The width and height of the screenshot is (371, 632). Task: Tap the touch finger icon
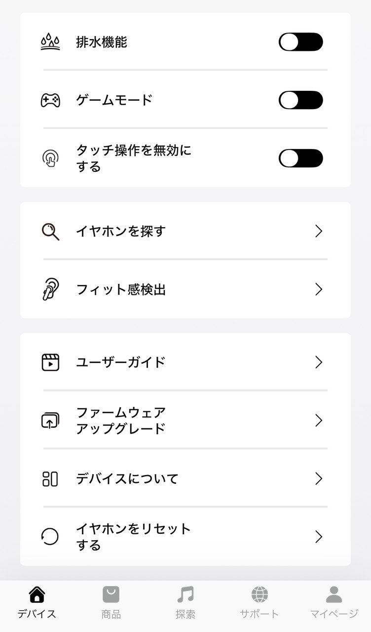point(50,158)
